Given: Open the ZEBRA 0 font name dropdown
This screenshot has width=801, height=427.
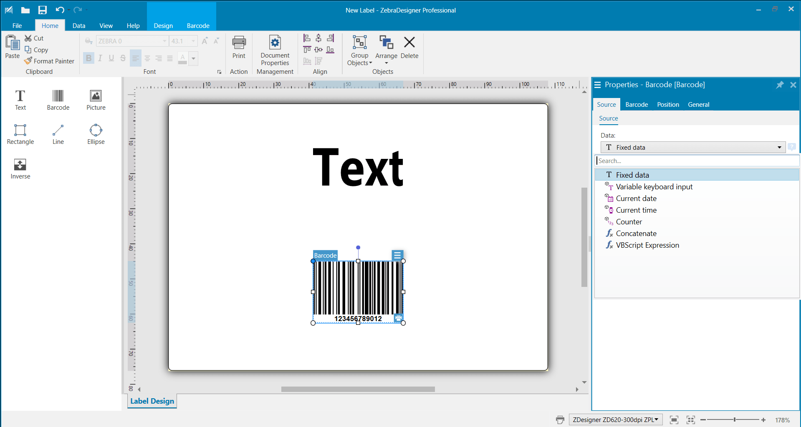Looking at the screenshot, I should [x=164, y=41].
